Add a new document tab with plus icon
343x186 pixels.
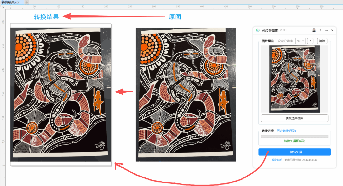(27, 2)
